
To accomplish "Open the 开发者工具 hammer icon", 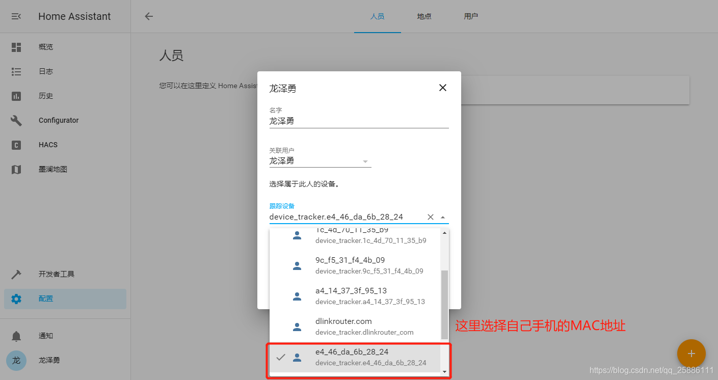I will click(16, 274).
